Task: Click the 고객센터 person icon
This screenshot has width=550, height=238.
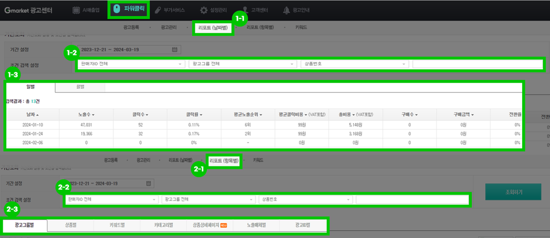Action: (x=245, y=10)
